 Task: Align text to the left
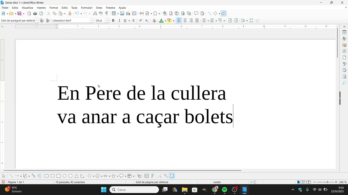click(179, 21)
